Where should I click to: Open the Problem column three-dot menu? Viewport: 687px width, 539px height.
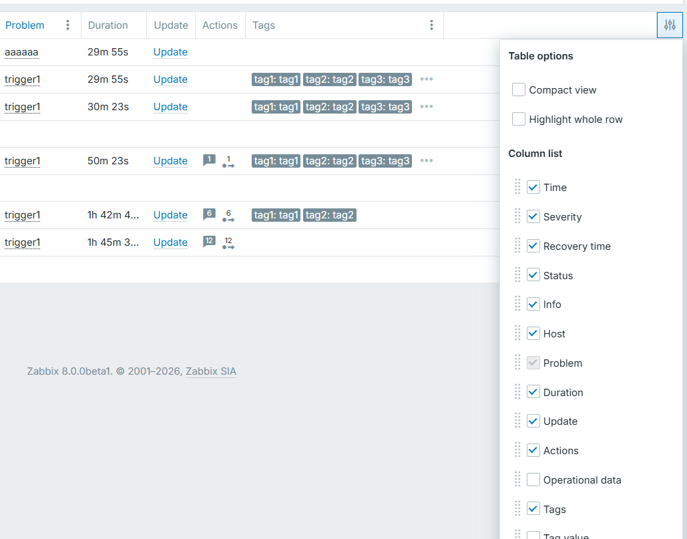point(67,25)
